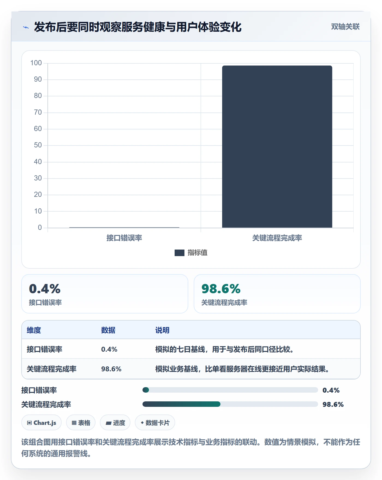The height and width of the screenshot is (480, 382).
Task: Click the 接口错误率 label beside the progress bar
Action: click(x=39, y=390)
